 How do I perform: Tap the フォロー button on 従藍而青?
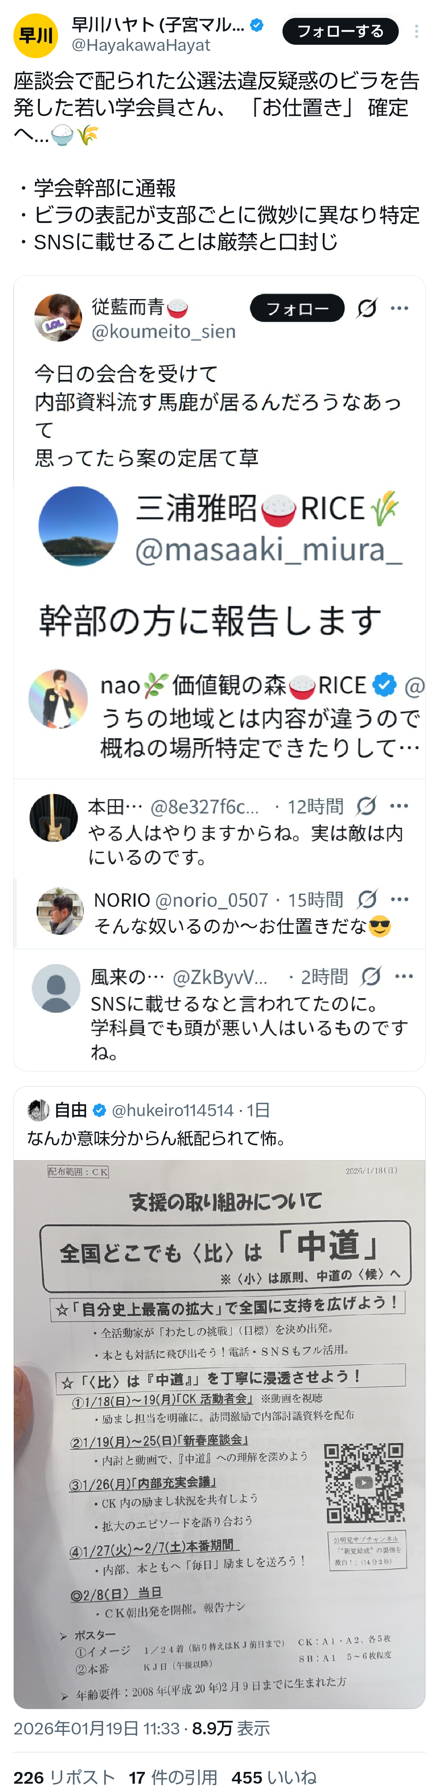(x=297, y=308)
